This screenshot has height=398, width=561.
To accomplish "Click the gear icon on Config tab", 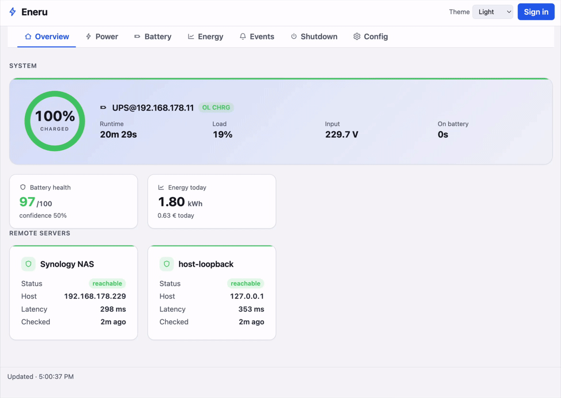I will 357,36.
